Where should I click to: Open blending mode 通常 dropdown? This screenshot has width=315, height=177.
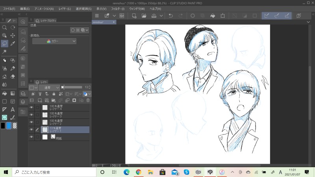49,87
